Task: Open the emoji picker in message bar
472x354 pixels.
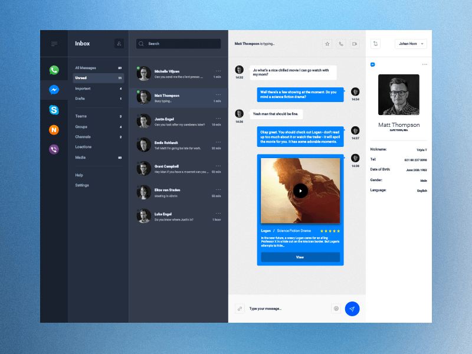Action: coord(336,309)
